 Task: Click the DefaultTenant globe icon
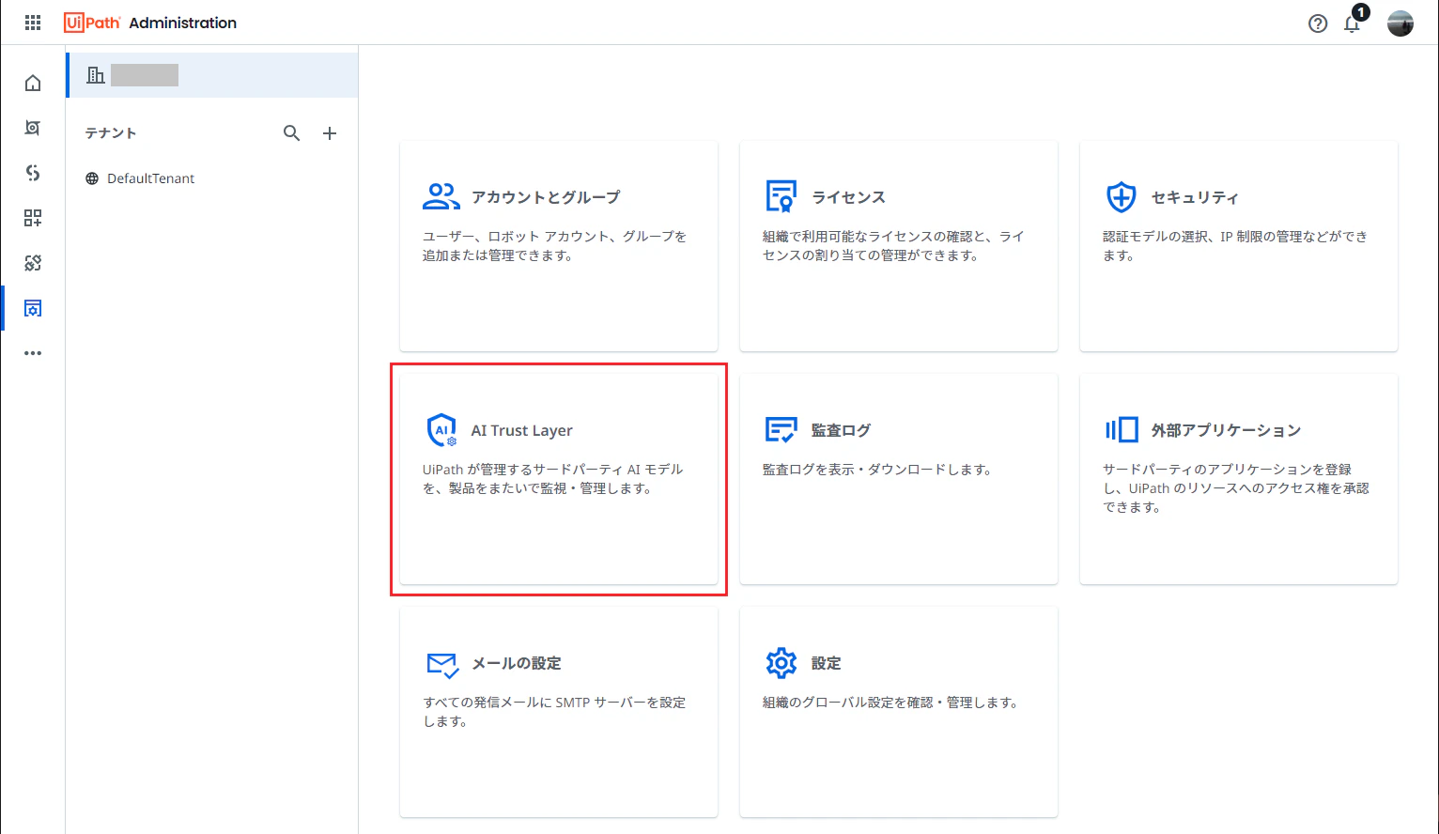point(92,178)
